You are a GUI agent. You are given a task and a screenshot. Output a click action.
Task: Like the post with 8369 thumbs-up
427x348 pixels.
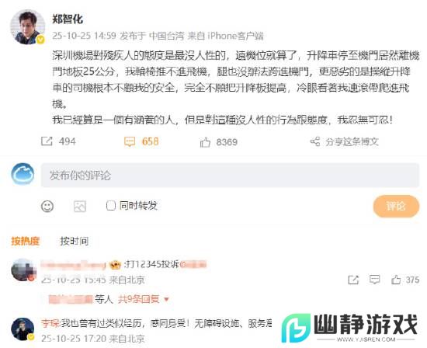(205, 142)
